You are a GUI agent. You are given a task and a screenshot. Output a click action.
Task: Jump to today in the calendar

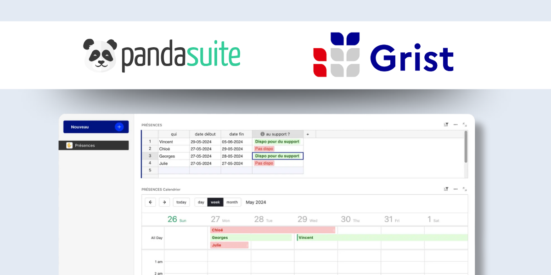[x=181, y=202]
